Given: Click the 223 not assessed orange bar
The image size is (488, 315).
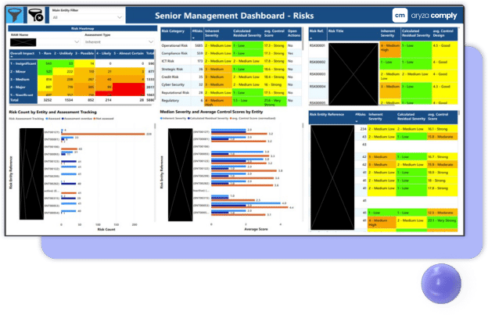Looking at the screenshot, I should 103,134.
